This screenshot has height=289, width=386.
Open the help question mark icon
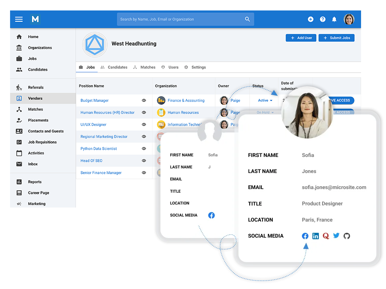[322, 19]
